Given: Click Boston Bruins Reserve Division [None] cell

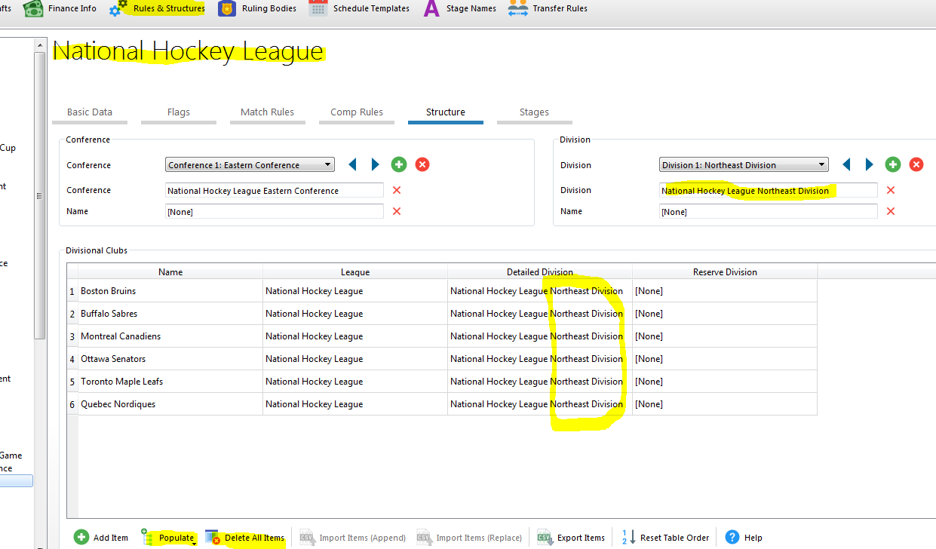Looking at the screenshot, I should (725, 291).
